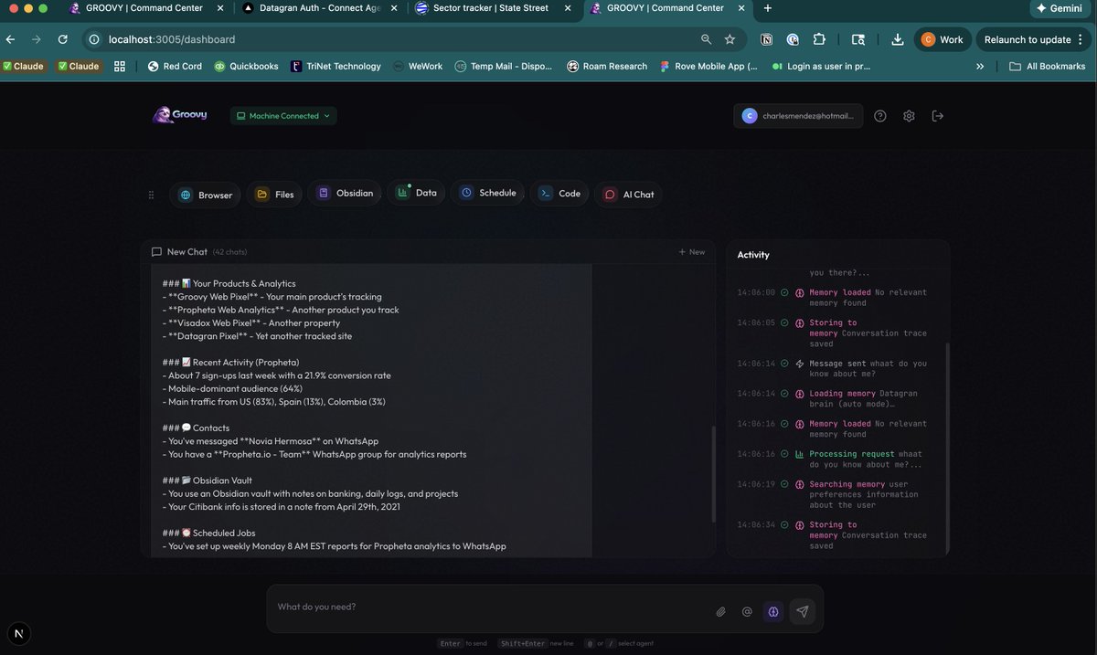Viewport: 1097px width, 655px height.
Task: Open the Temp Mail bookmark
Action: [504, 66]
